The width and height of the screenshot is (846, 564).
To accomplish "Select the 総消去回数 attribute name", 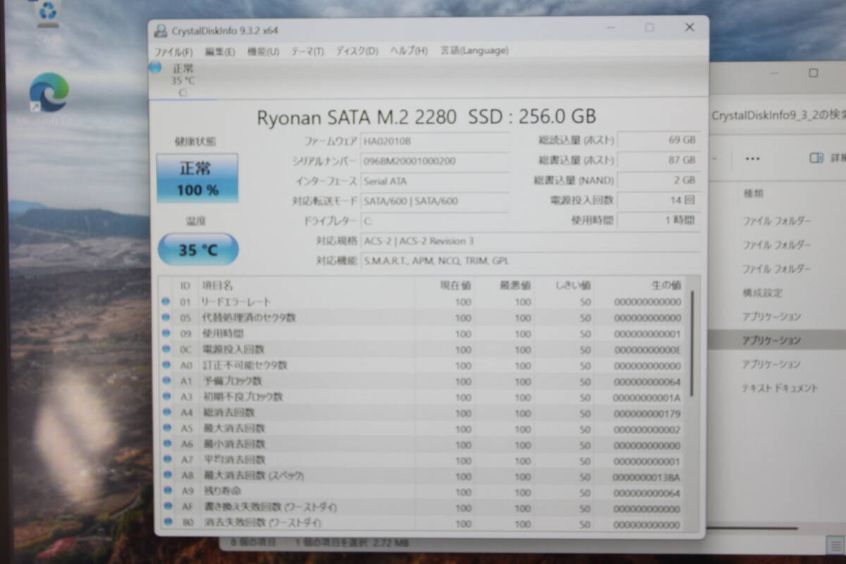I will (228, 412).
